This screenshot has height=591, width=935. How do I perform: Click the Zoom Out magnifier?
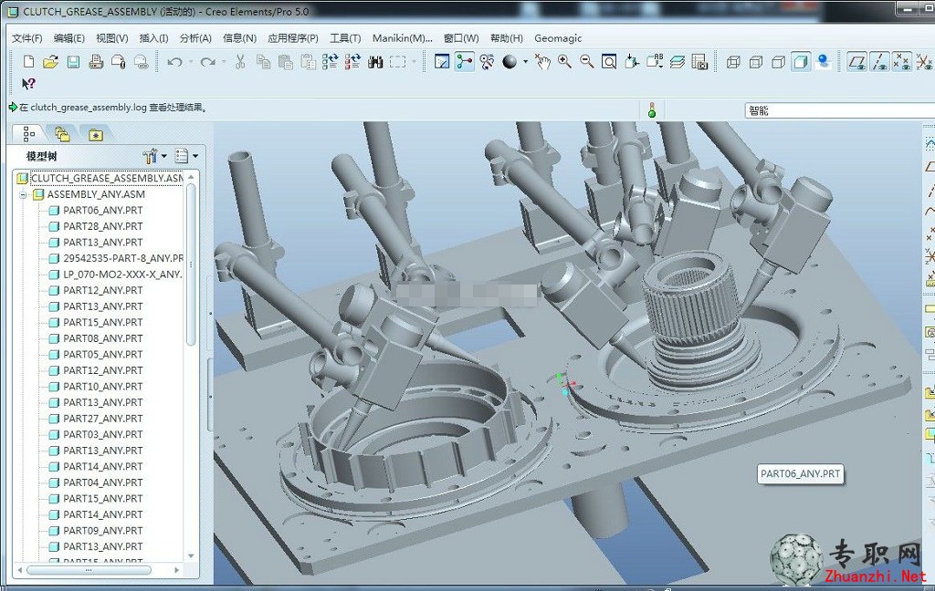587,61
